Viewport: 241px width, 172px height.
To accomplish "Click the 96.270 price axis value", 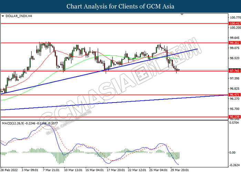I will click(x=234, y=99).
